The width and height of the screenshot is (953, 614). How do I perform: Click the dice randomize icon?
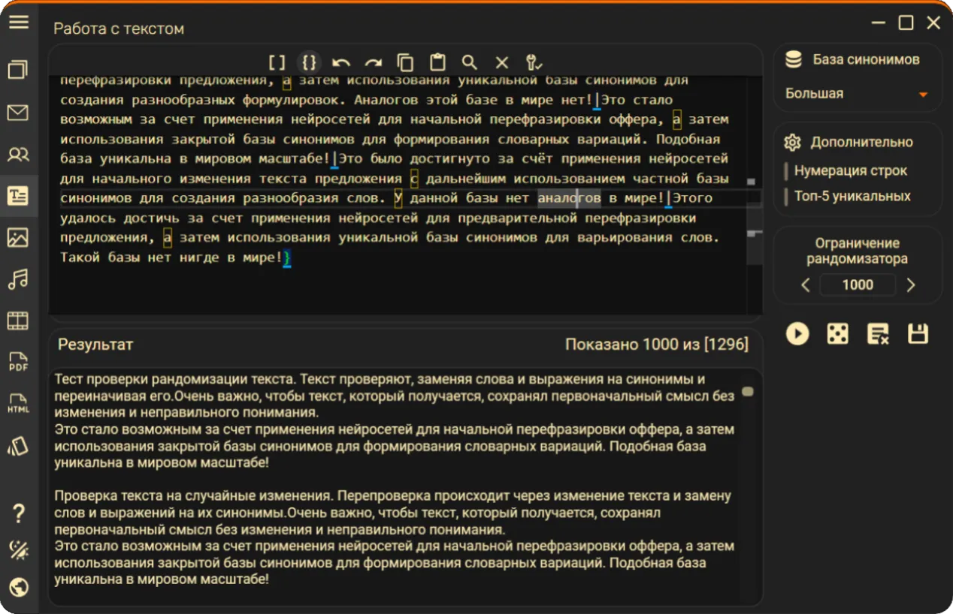pos(837,333)
